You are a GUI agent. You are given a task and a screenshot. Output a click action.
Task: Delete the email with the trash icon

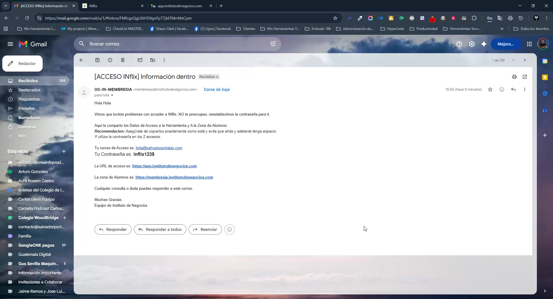click(123, 60)
